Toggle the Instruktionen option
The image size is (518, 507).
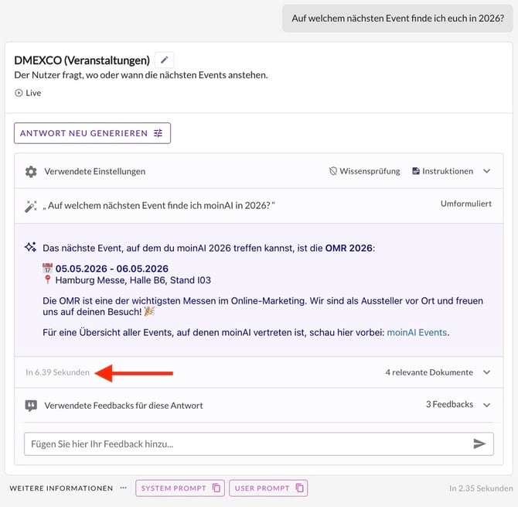coord(442,171)
